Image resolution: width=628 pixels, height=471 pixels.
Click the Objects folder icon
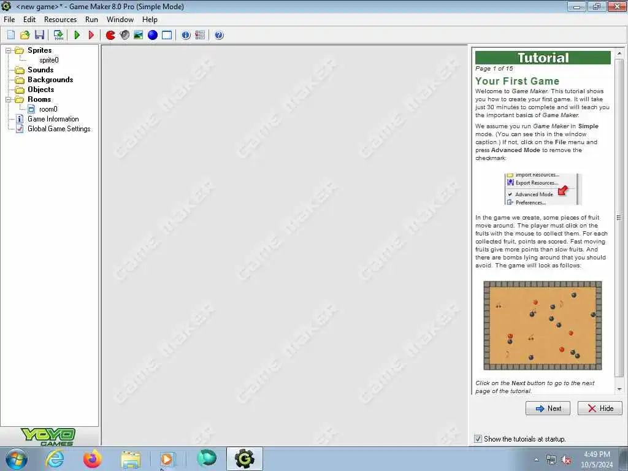(19, 90)
